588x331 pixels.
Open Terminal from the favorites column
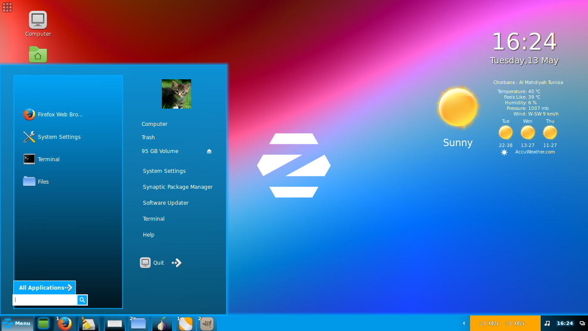click(41, 159)
